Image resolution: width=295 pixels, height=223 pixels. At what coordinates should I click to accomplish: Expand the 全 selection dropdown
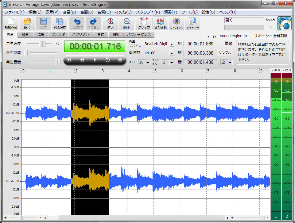[230, 63]
